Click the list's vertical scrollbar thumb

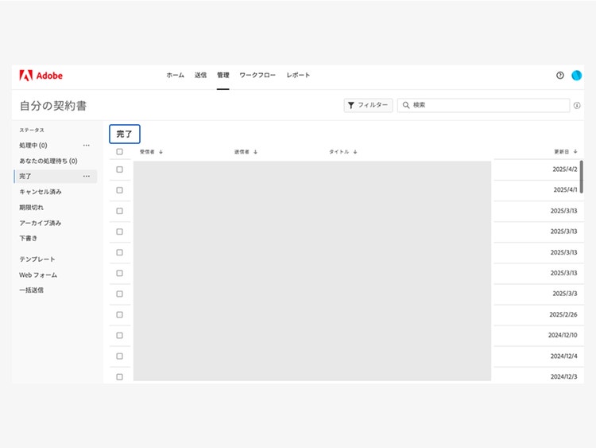tap(581, 177)
